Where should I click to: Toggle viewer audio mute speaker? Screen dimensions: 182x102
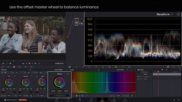click(11, 63)
